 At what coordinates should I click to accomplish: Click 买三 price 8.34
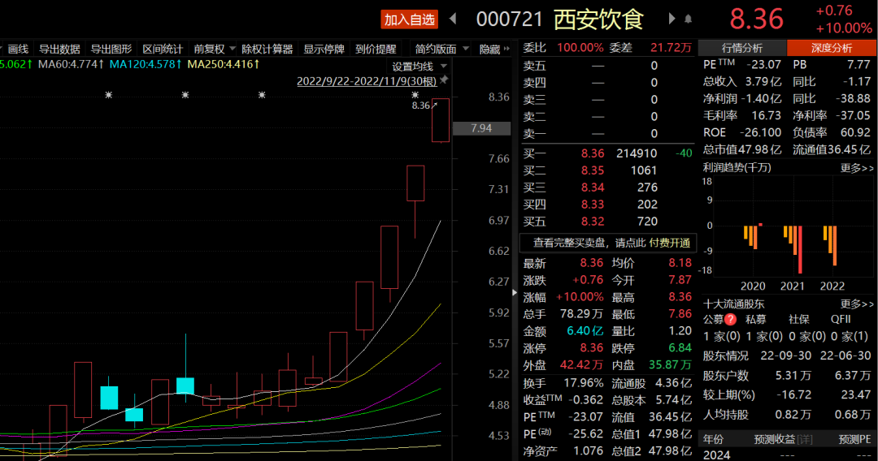pos(593,187)
